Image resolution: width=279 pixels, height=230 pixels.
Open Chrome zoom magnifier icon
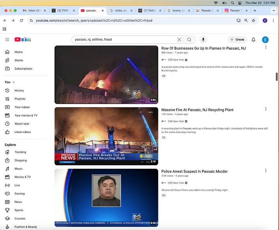pyautogui.click(x=246, y=21)
